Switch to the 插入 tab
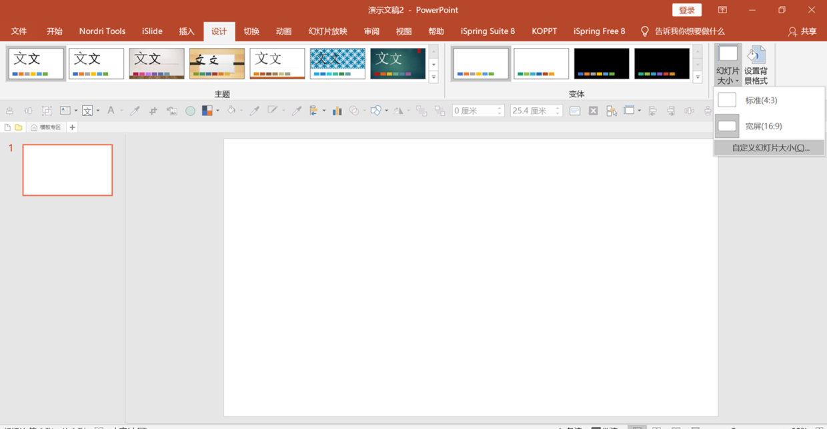The width and height of the screenshot is (827, 429). pos(187,31)
